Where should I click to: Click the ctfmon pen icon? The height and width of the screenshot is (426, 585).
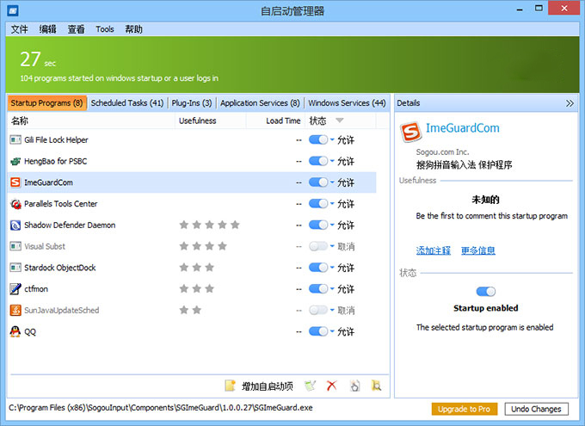click(x=15, y=288)
